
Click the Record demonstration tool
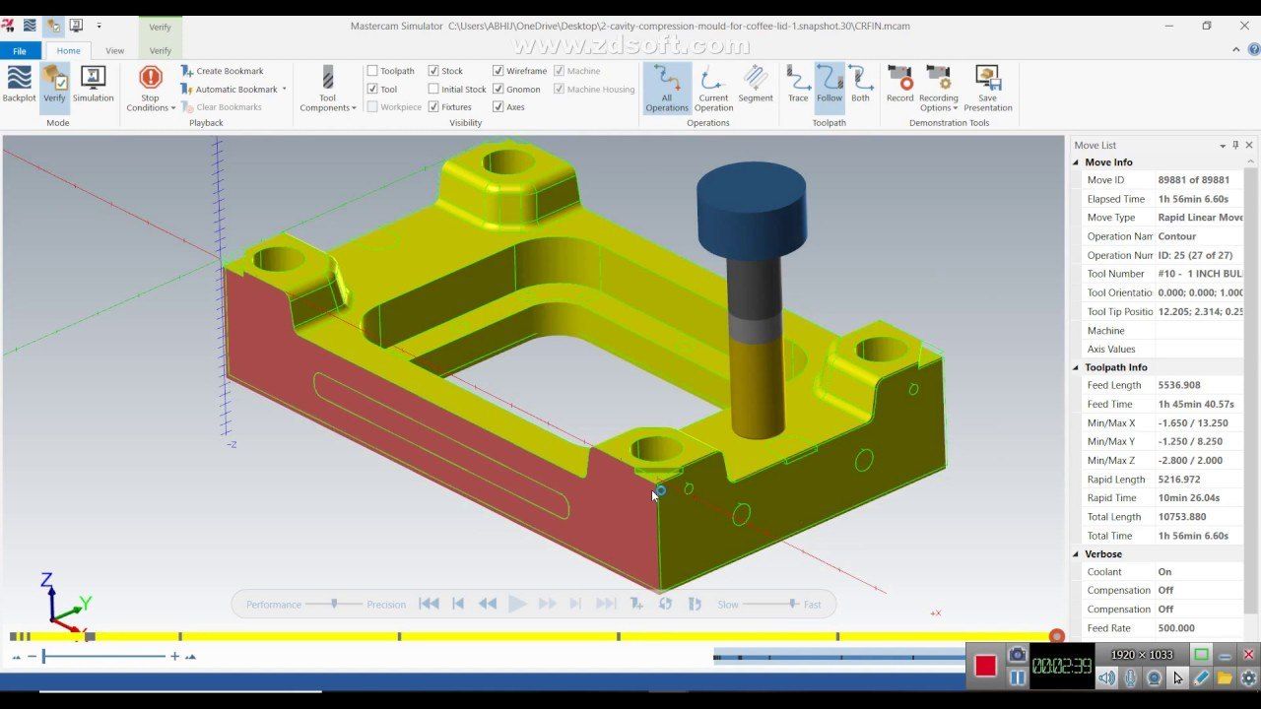pyautogui.click(x=899, y=85)
